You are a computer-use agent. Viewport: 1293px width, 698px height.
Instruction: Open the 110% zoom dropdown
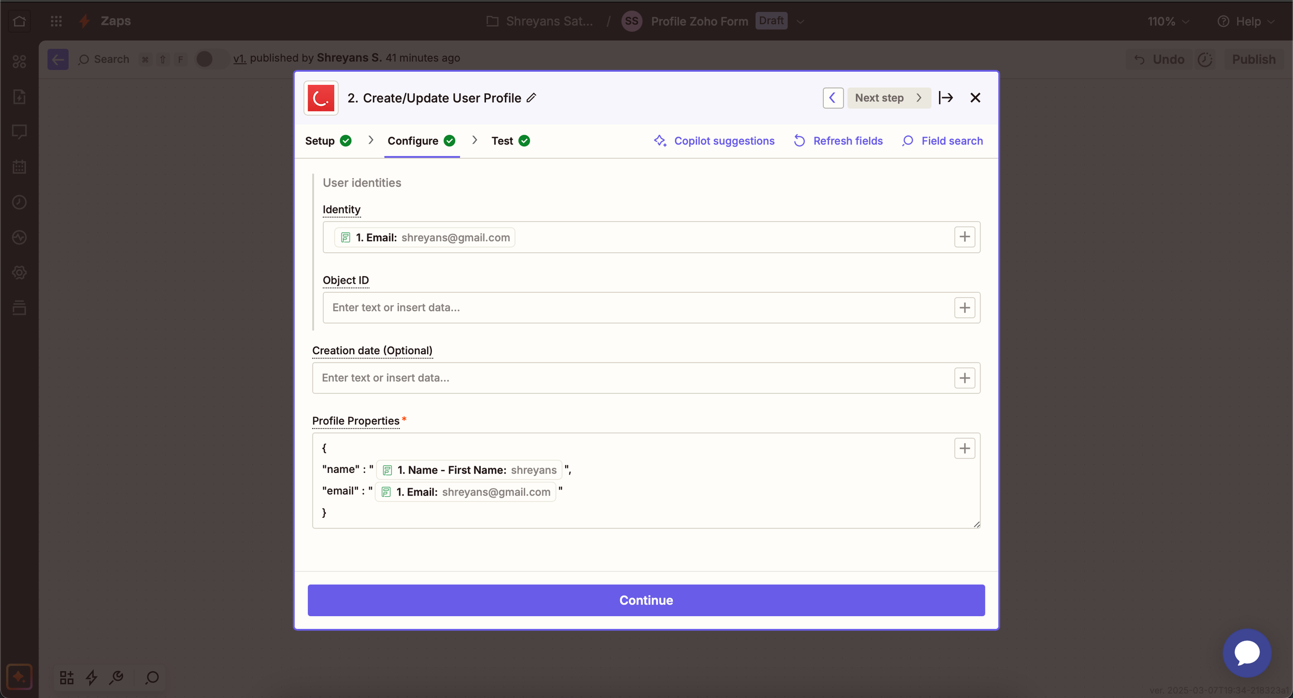tap(1168, 21)
